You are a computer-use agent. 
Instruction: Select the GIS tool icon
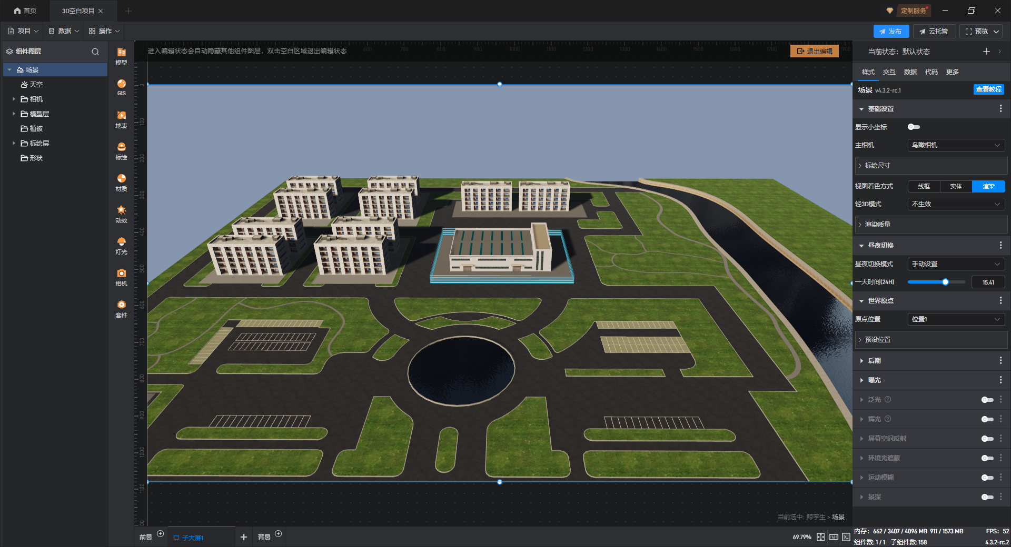121,87
